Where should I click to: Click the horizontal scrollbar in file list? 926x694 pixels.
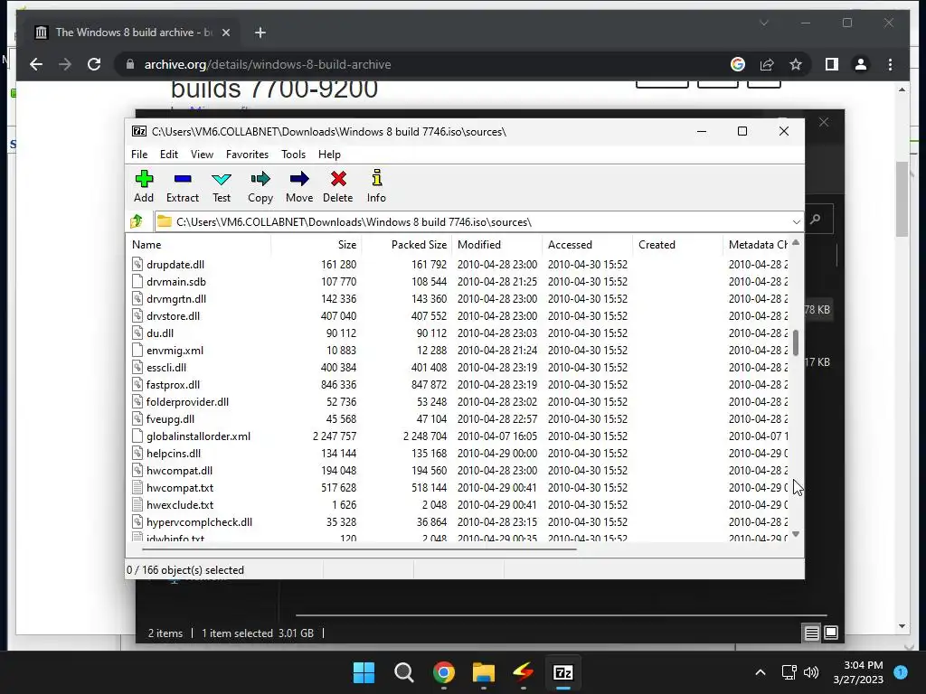[359, 549]
